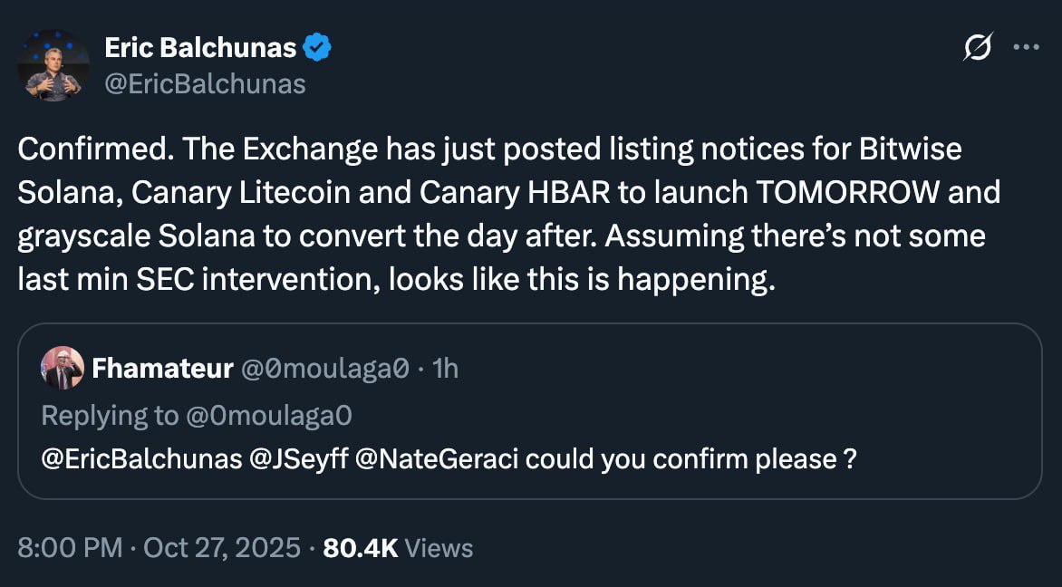View the 80.4K Views count
Screen dimensions: 1062x587
399,547
